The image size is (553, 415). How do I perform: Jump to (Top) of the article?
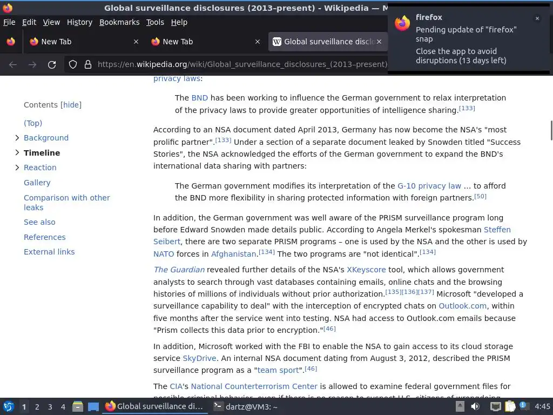[33, 123]
